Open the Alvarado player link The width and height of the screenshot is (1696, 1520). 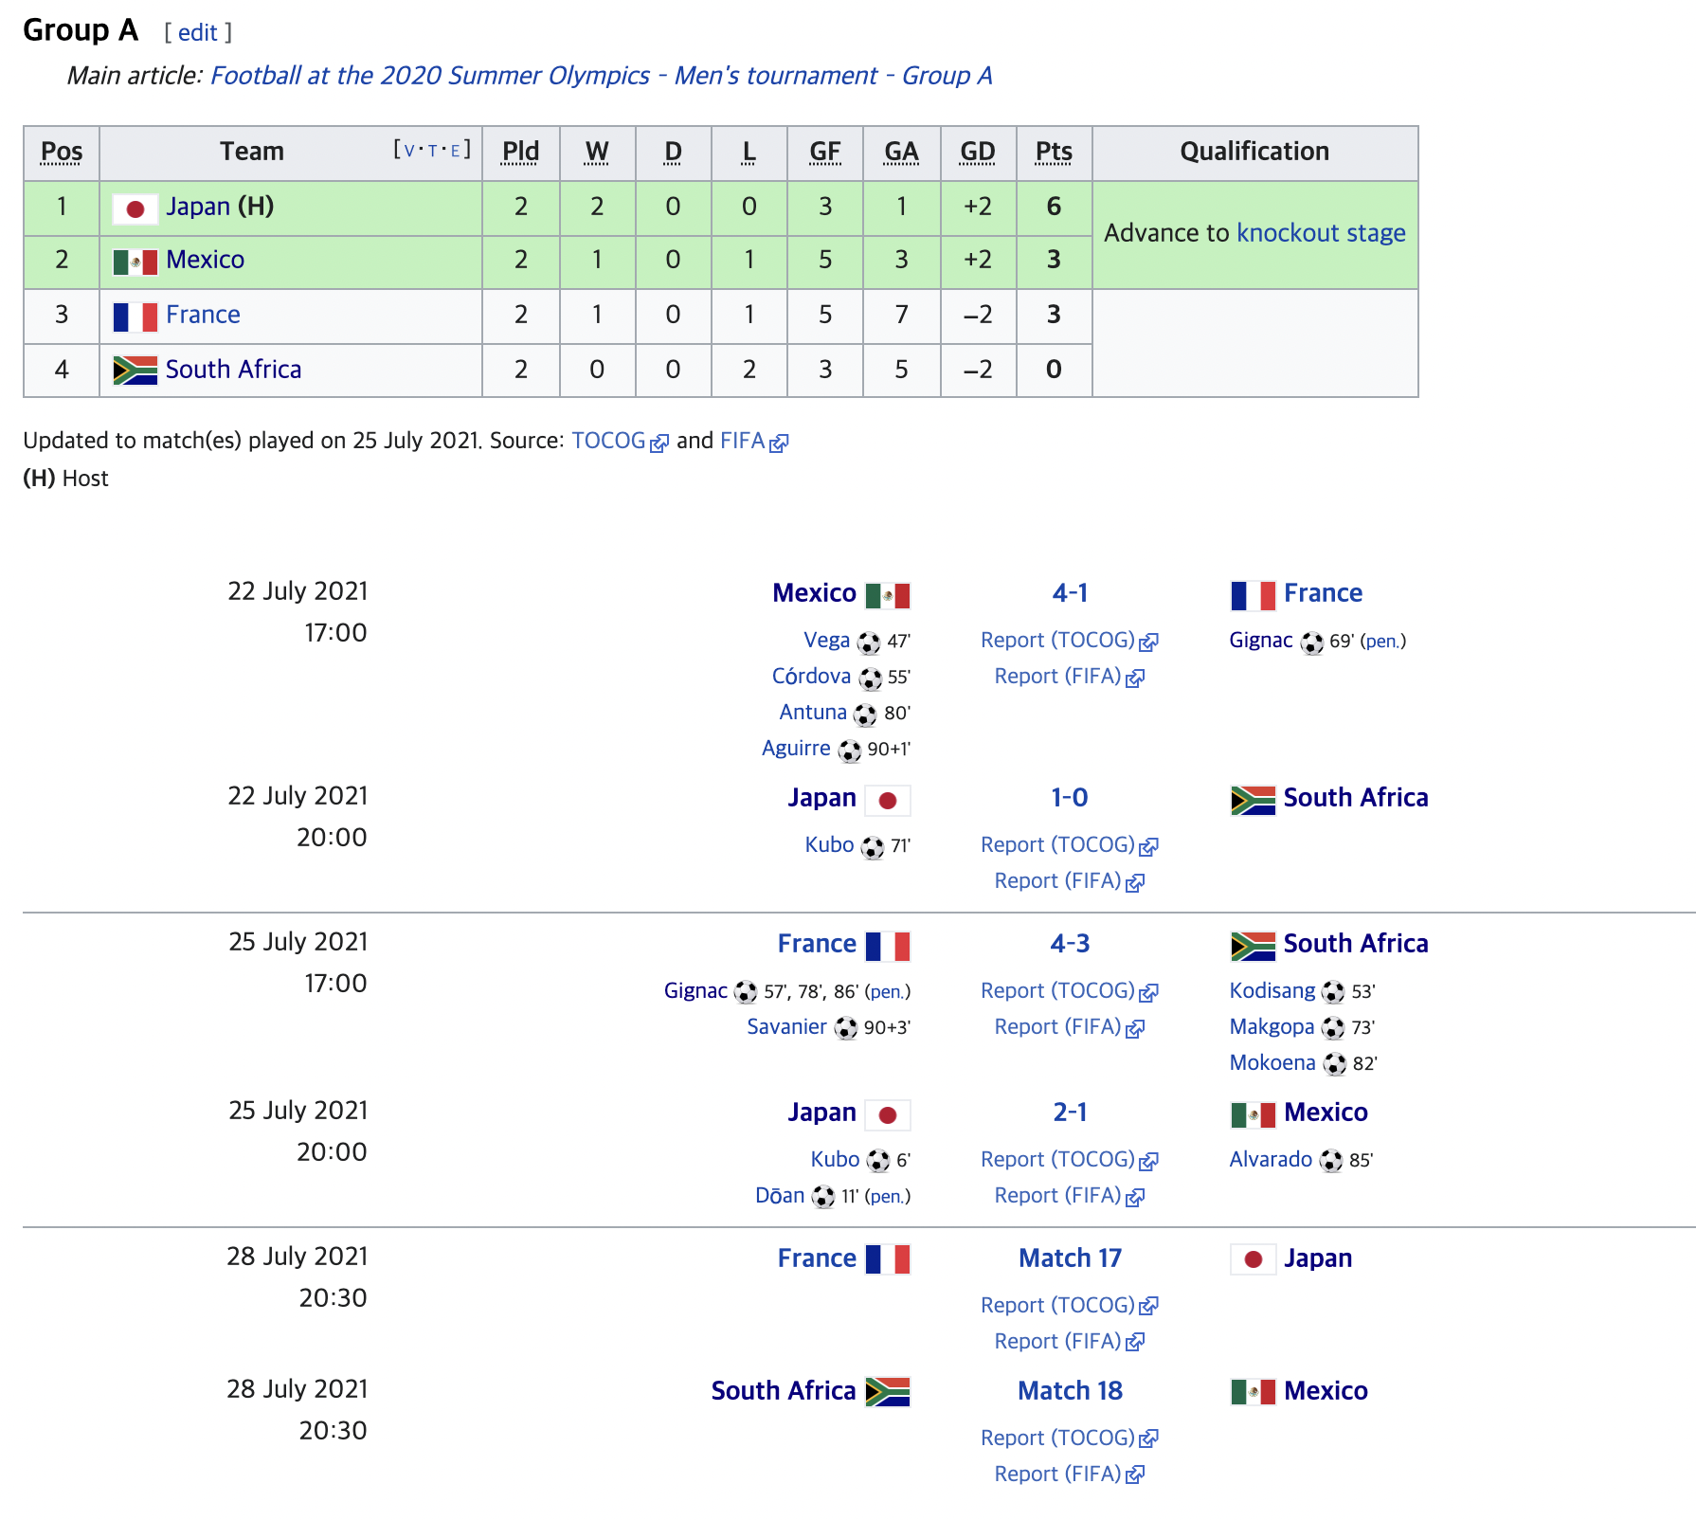1271,1160
